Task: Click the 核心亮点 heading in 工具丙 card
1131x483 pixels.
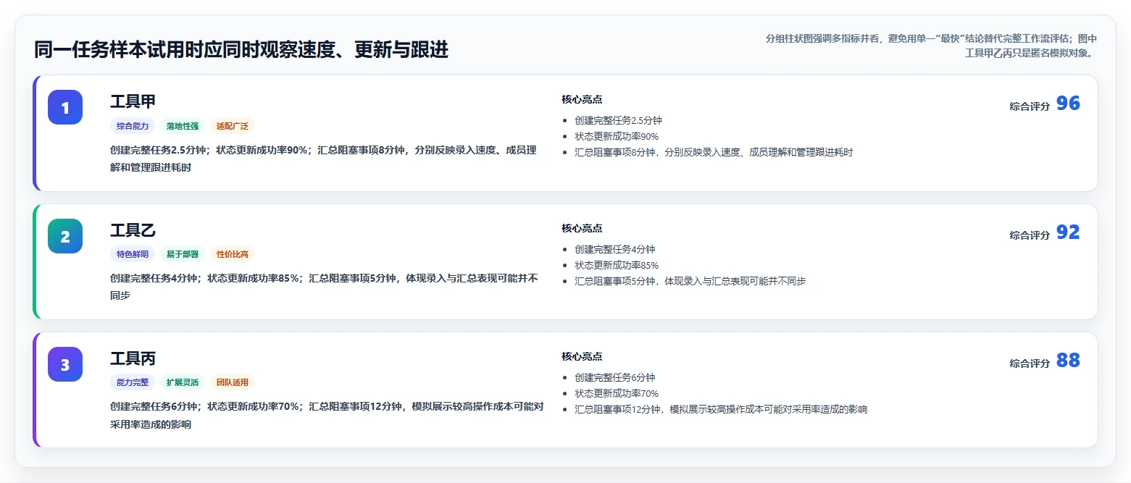Action: [x=582, y=356]
